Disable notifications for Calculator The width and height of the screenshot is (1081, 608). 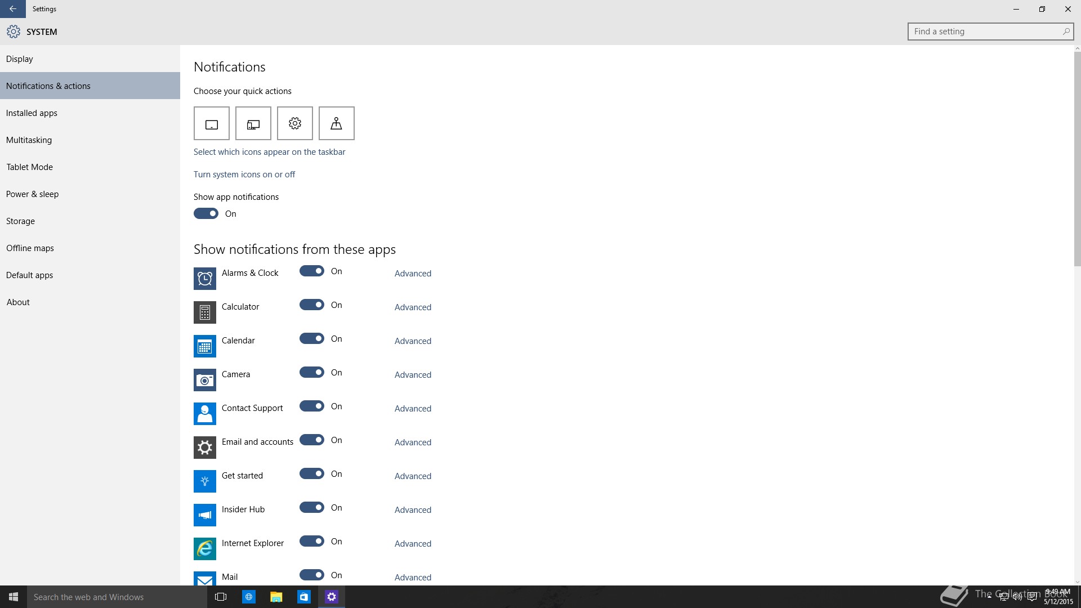tap(312, 305)
